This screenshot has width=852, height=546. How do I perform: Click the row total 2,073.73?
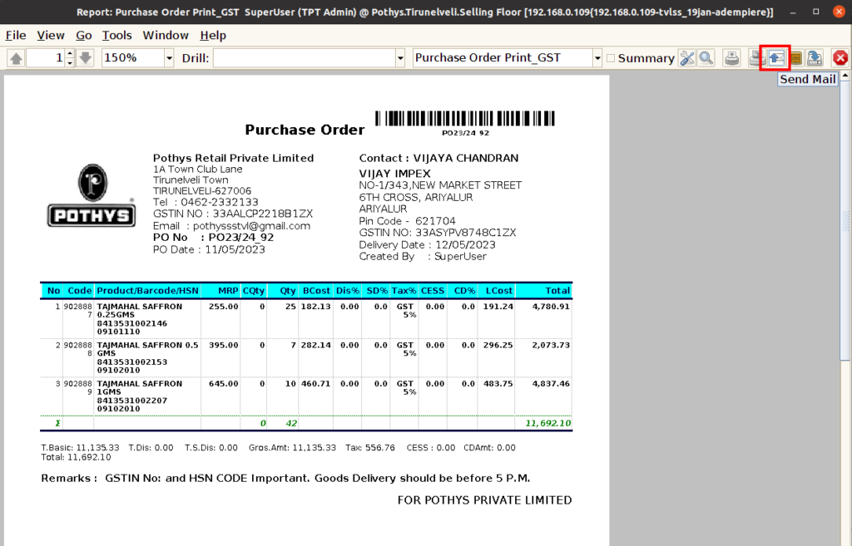pyautogui.click(x=551, y=345)
